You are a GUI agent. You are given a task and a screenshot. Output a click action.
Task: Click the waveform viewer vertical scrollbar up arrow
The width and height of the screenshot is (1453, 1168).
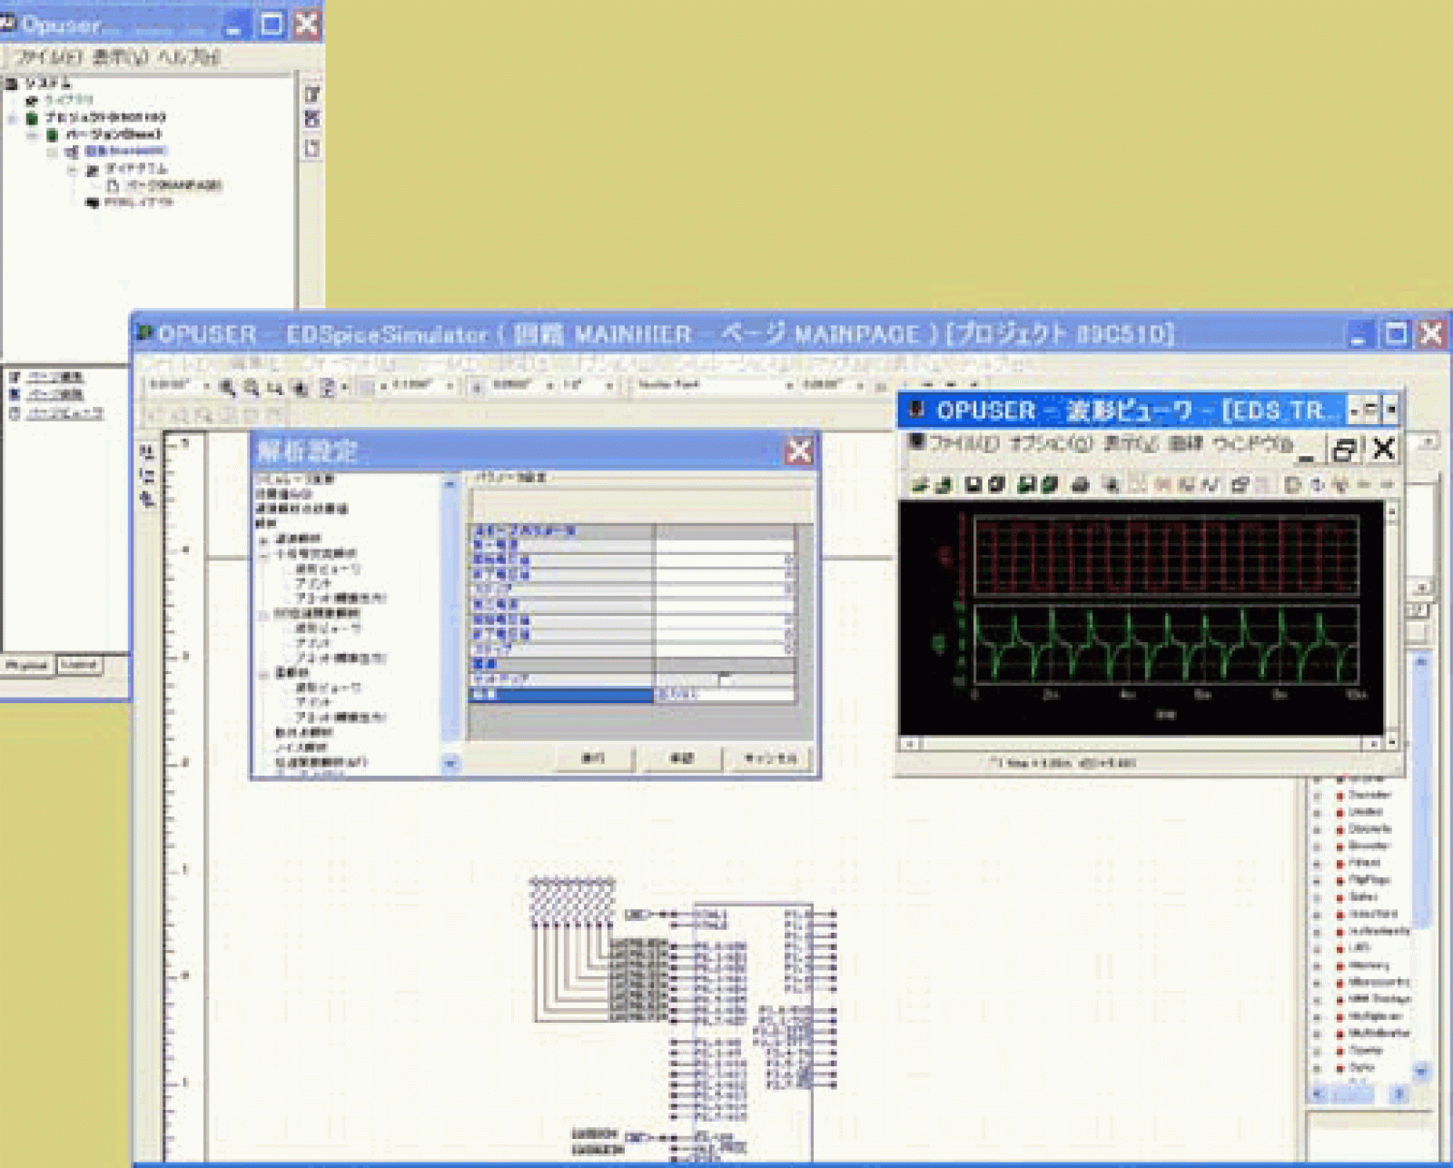(x=1391, y=512)
